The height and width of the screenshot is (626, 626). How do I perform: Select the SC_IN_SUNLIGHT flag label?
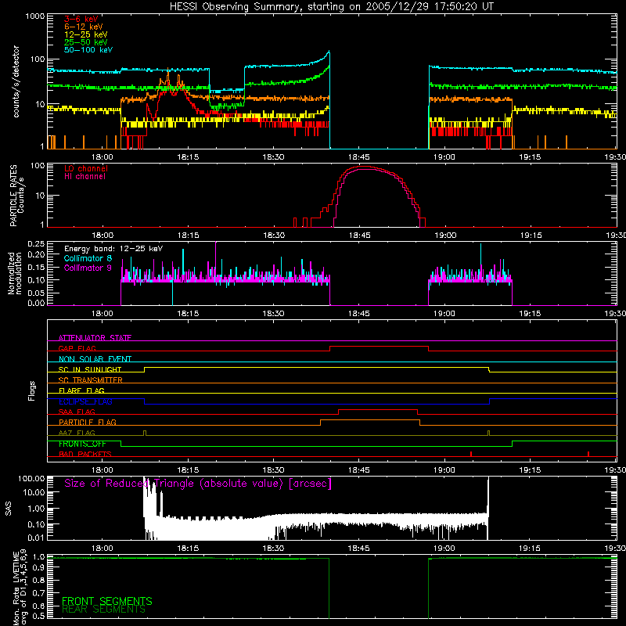tap(90, 369)
